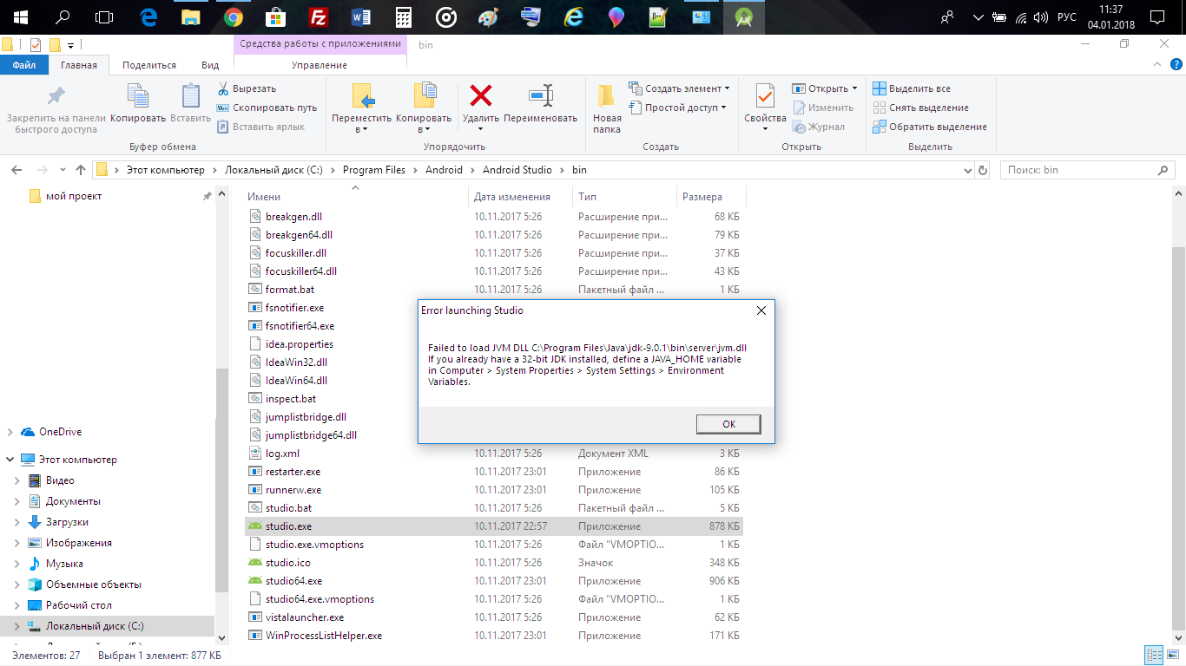
Task: Expand the Видео tree node
Action: point(17,480)
